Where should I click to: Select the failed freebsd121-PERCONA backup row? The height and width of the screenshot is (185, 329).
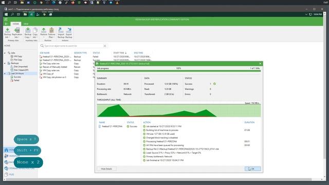pyautogui.click(x=96, y=57)
